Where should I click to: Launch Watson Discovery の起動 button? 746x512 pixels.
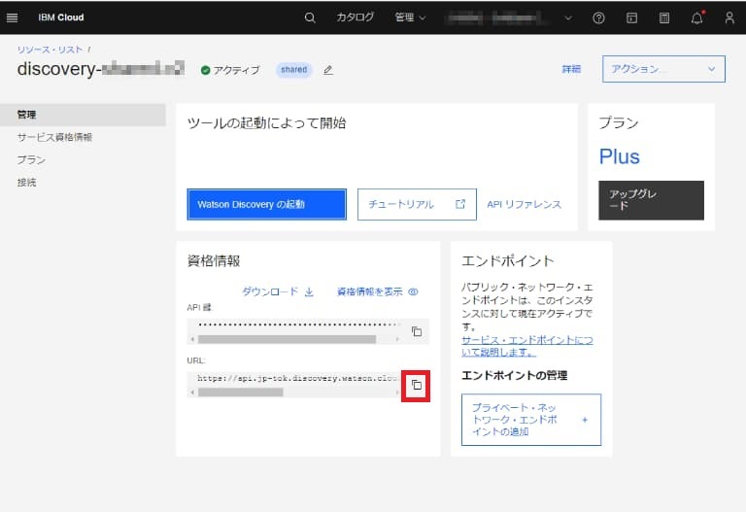tap(266, 205)
